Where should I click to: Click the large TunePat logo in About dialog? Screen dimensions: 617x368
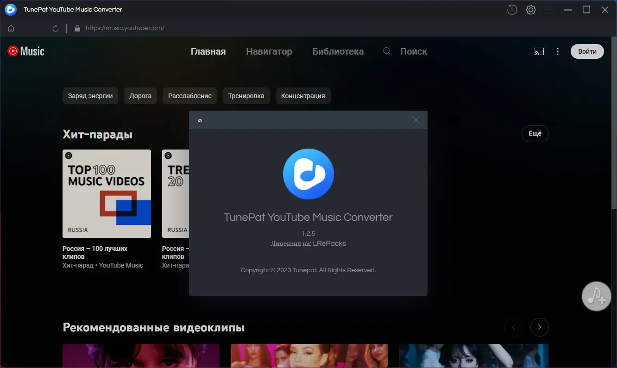coord(308,174)
